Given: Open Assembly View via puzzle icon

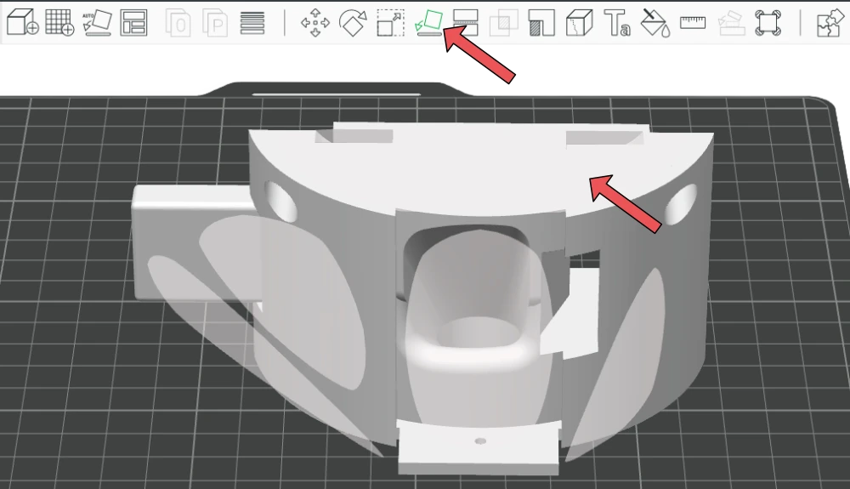Looking at the screenshot, I should (x=827, y=23).
